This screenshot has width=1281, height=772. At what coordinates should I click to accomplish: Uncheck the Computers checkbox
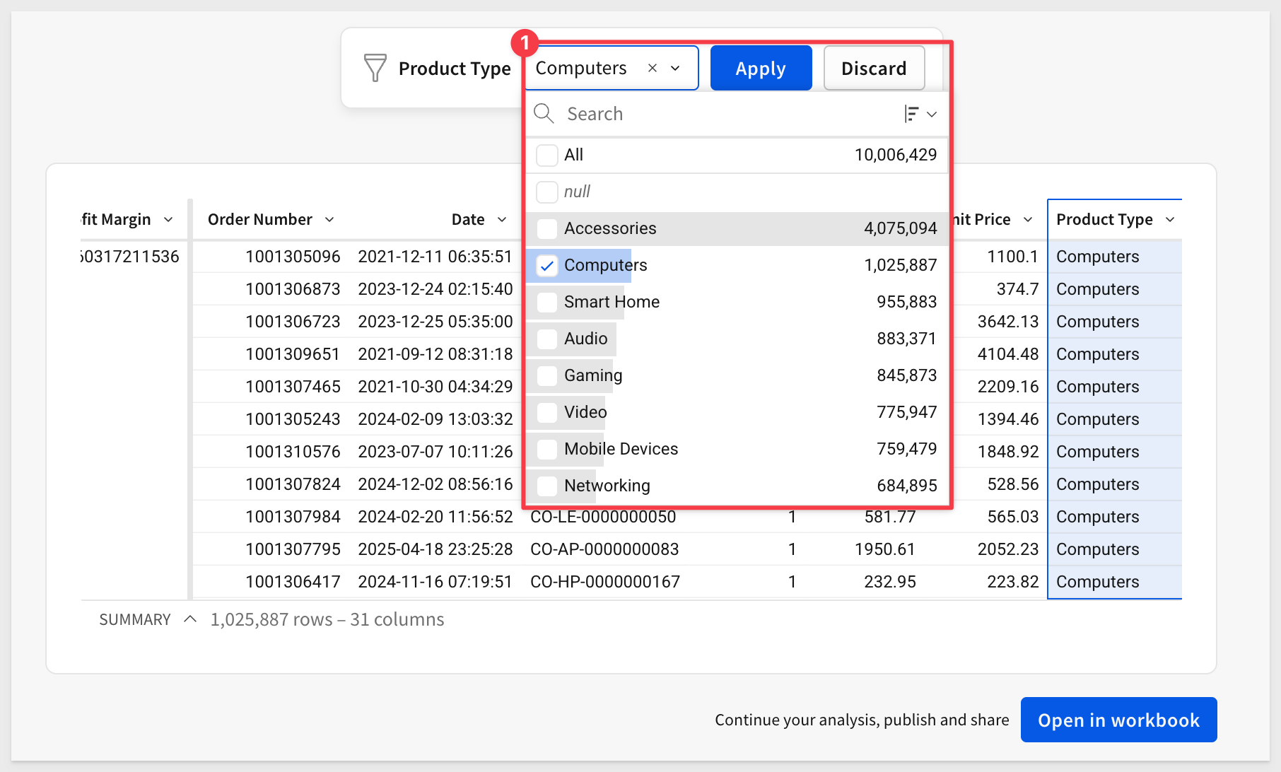tap(547, 265)
